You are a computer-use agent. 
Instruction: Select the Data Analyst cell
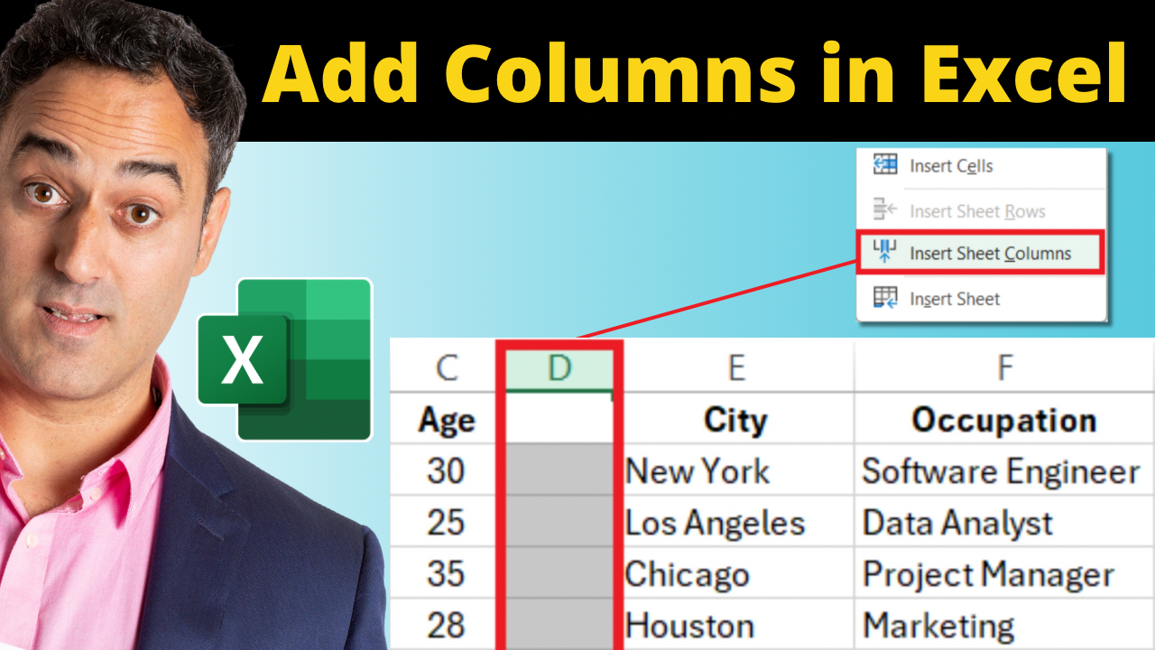click(1004, 522)
